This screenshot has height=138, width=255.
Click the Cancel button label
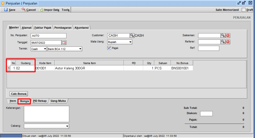pyautogui.click(x=31, y=10)
